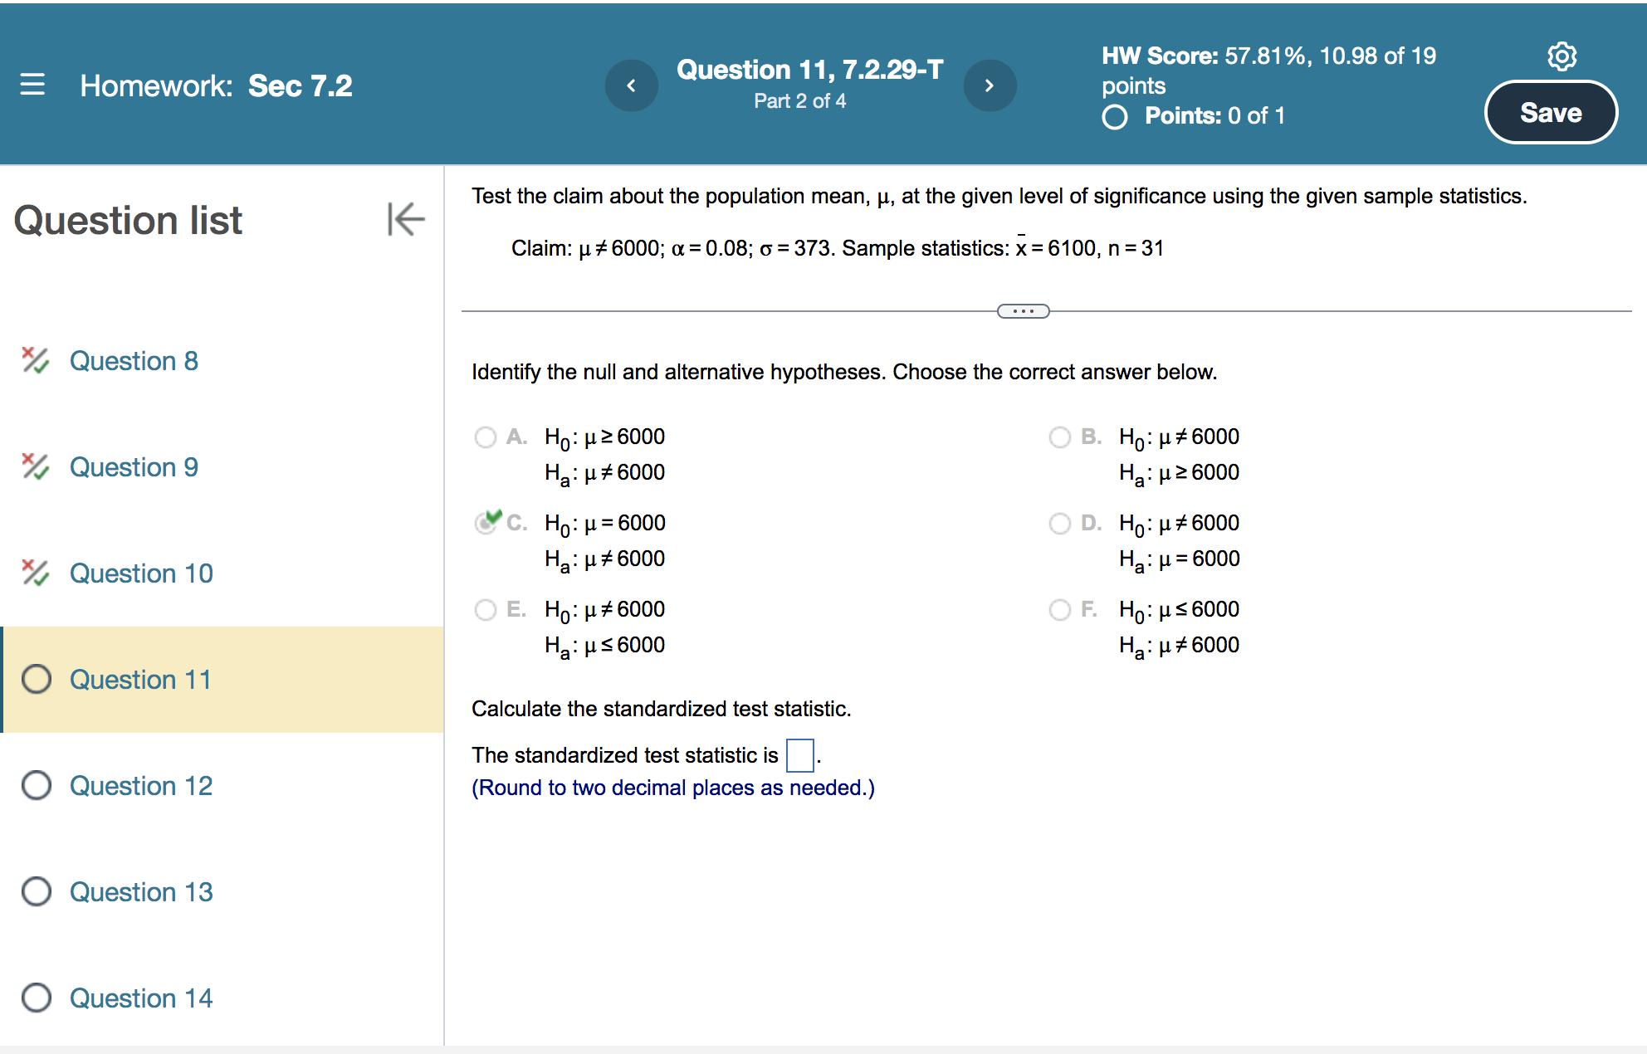Click the standardized test statistic answer box

(800, 755)
